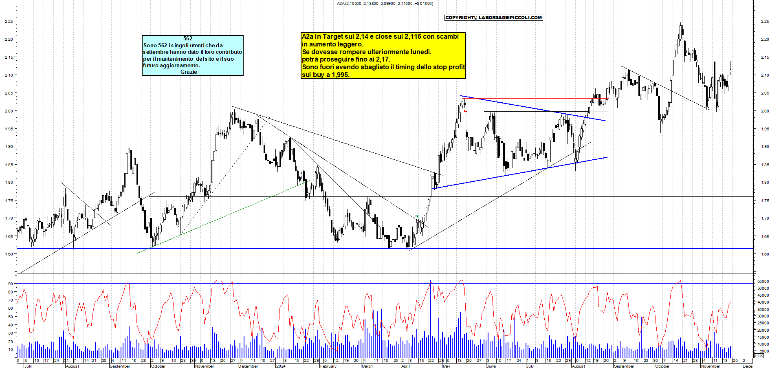Click 2.00 on the right price axis
This screenshot has width=770, height=368.
coord(765,111)
